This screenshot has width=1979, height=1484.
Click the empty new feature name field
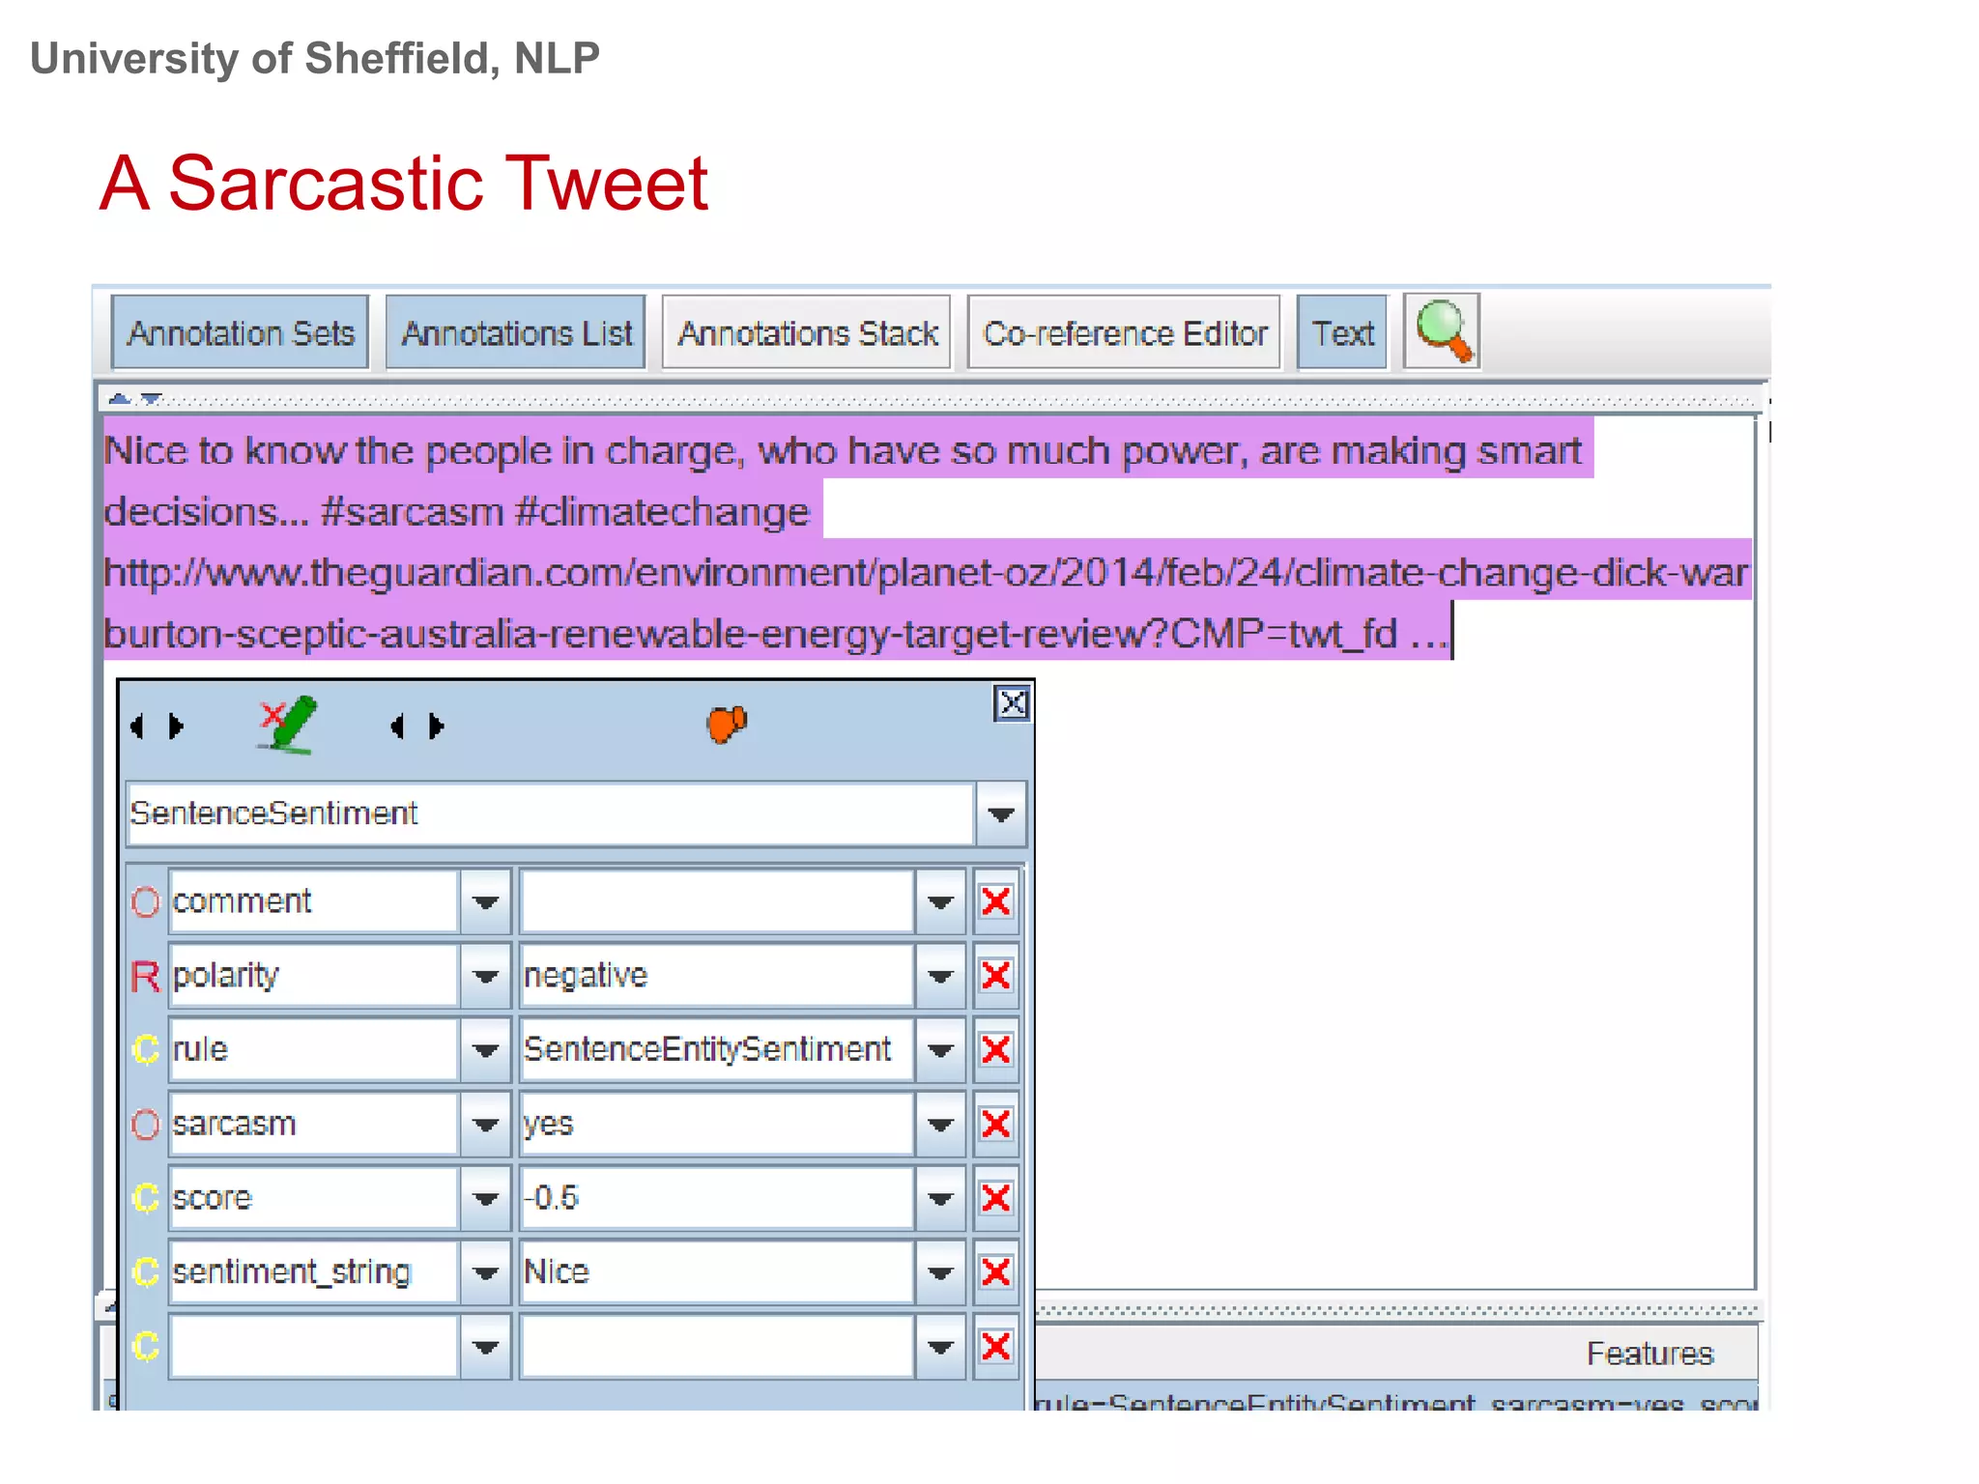(314, 1346)
